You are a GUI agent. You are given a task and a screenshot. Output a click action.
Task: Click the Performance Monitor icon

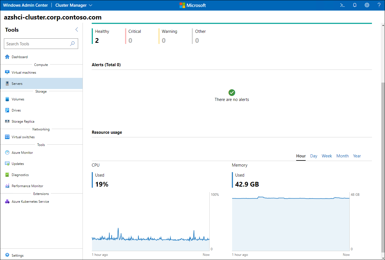click(7, 186)
